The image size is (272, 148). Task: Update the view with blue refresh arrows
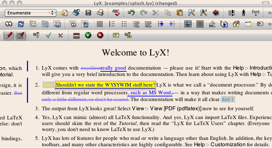pos(21,24)
